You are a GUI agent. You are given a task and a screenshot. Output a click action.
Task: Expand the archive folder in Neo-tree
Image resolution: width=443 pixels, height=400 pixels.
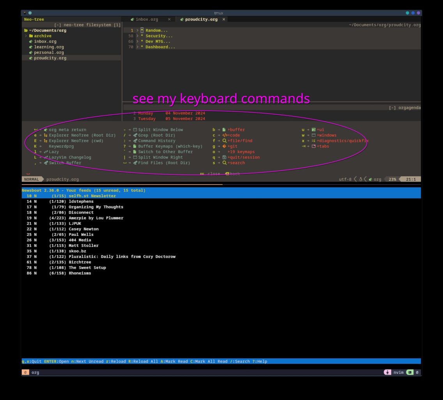(26, 36)
